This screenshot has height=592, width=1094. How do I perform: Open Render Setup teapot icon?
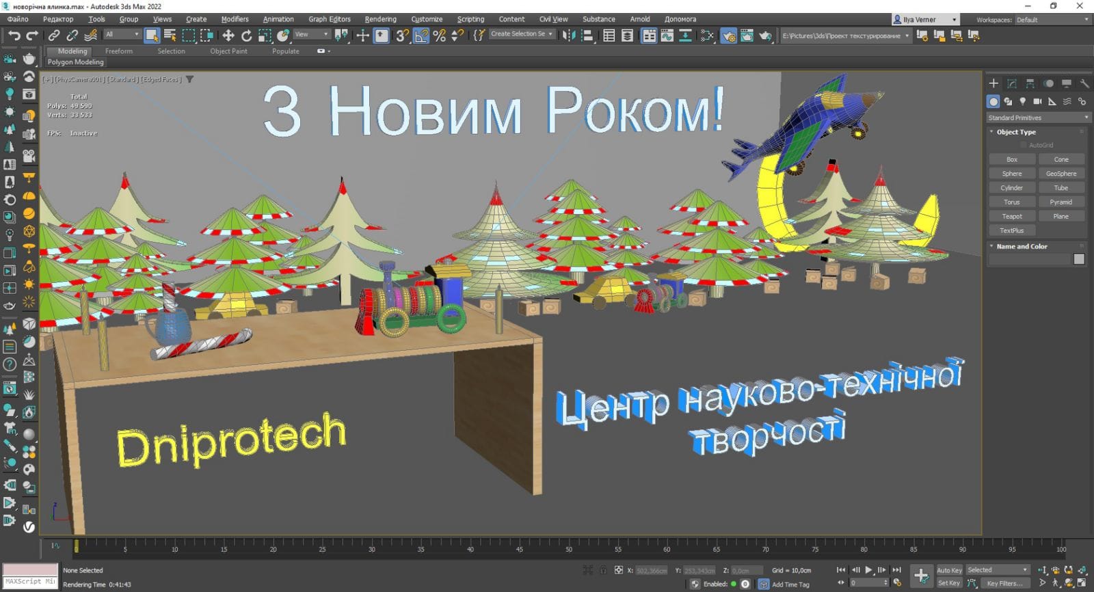(x=729, y=36)
